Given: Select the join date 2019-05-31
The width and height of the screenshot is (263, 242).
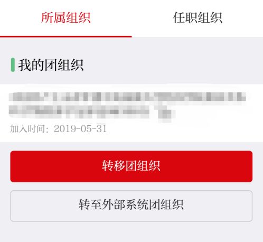Looking at the screenshot, I should pos(80,128).
